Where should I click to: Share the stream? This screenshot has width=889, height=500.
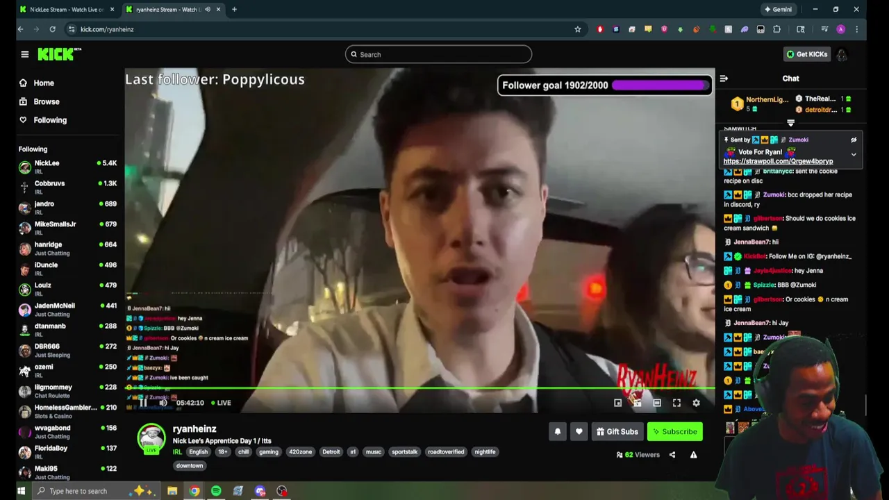(x=672, y=455)
